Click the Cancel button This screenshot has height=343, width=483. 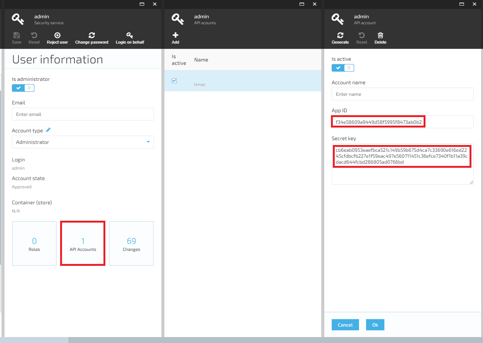tap(345, 324)
